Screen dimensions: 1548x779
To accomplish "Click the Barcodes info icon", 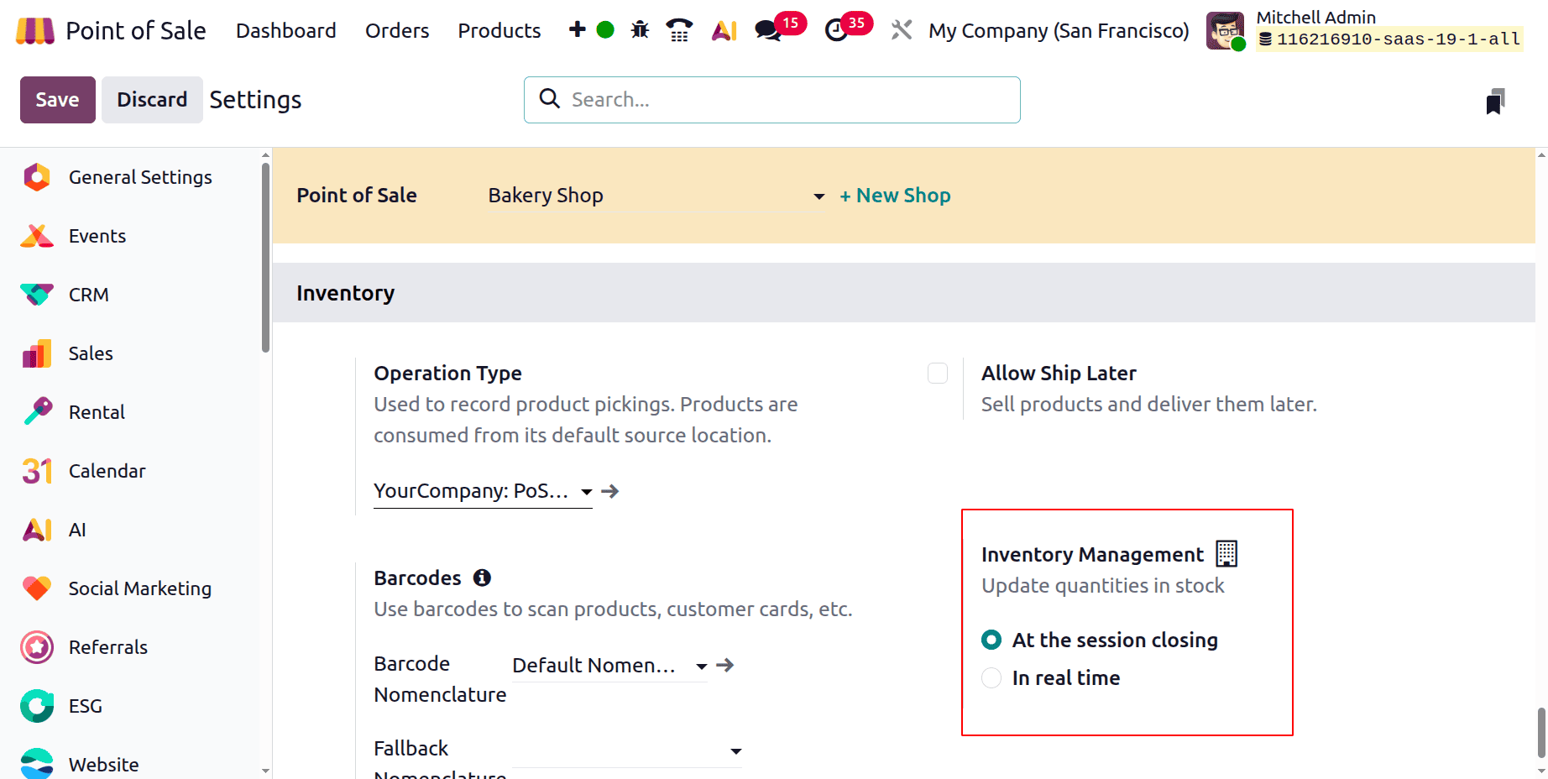I will click(482, 578).
